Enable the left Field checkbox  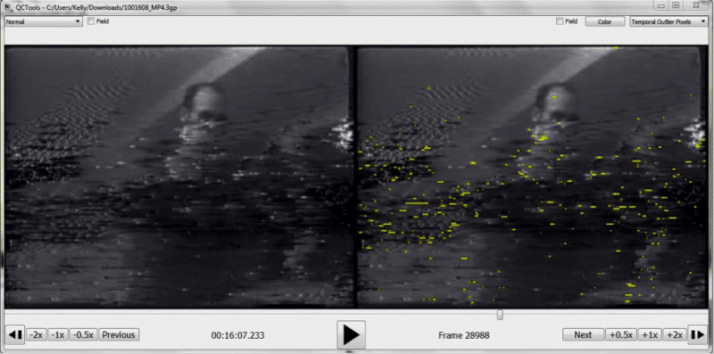tap(91, 21)
